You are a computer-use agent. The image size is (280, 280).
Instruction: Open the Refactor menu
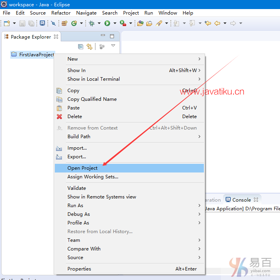[x=61, y=13]
